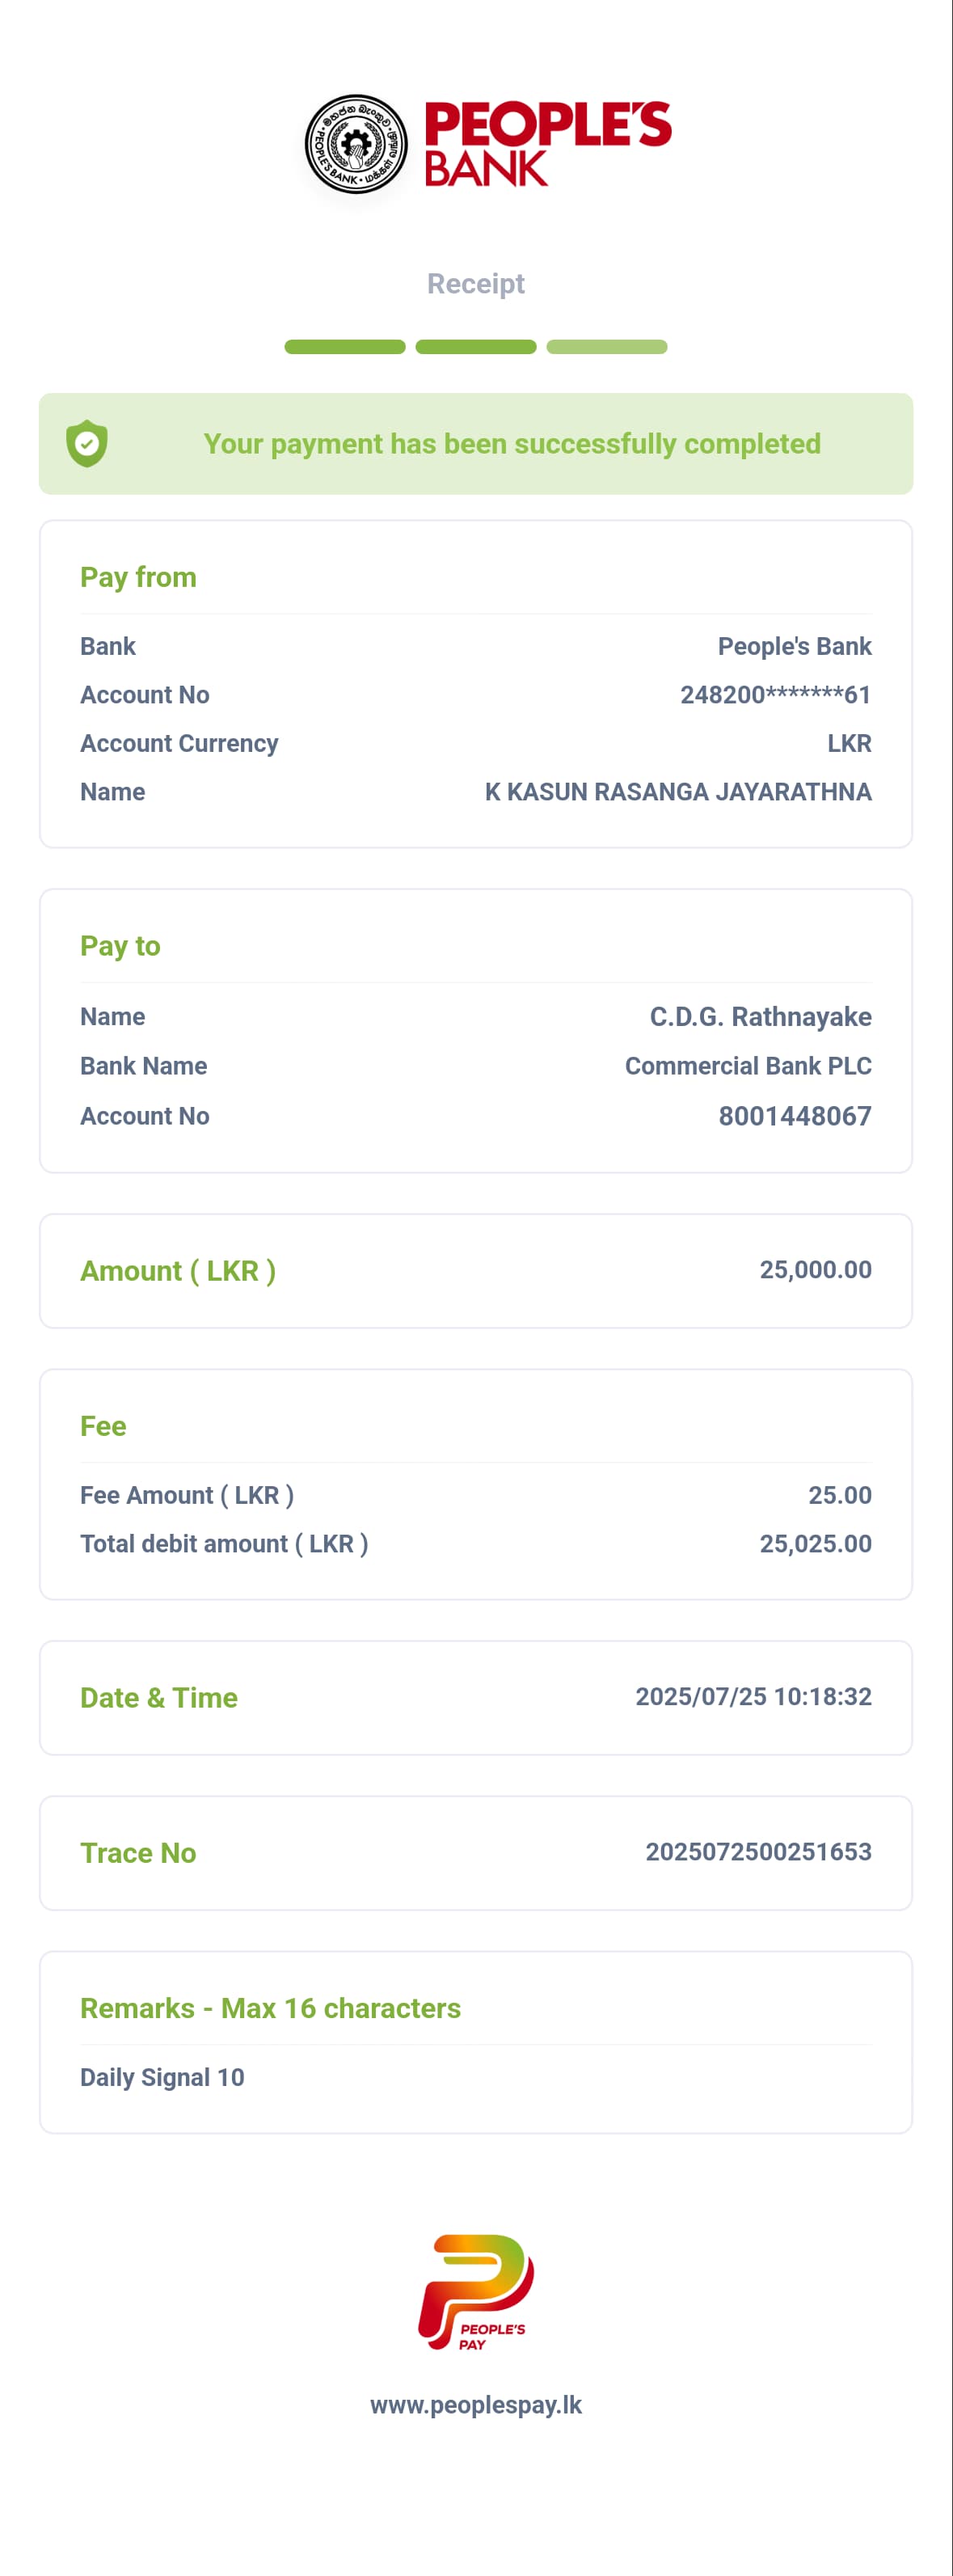The image size is (953, 2576).
Task: Click the first green progress step bar
Action: (345, 347)
